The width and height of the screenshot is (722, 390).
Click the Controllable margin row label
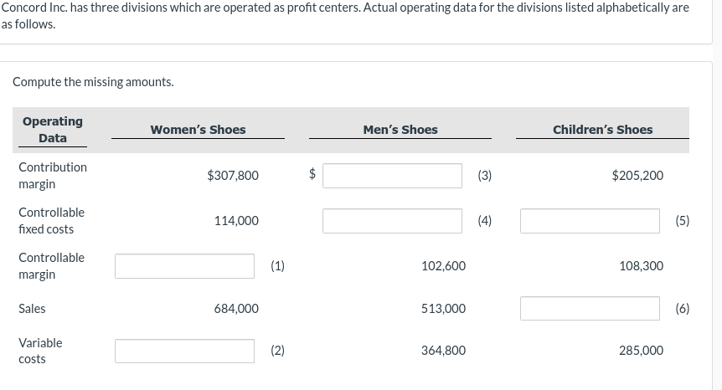click(x=51, y=266)
